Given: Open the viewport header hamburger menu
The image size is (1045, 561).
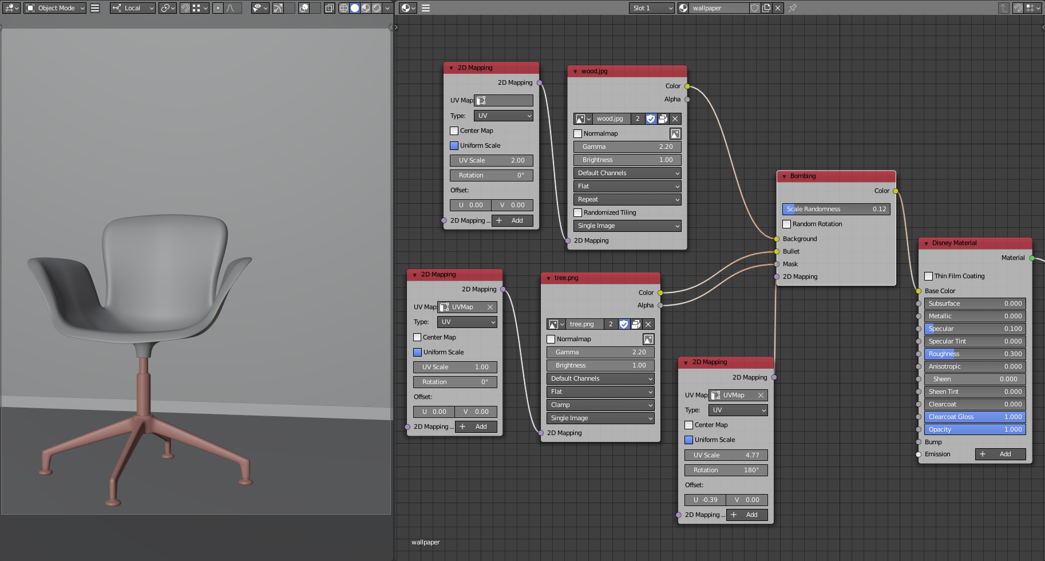Looking at the screenshot, I should 96,8.
